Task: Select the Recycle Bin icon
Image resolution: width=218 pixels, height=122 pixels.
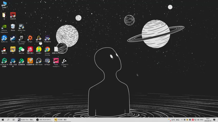Action: click(x=13, y=27)
